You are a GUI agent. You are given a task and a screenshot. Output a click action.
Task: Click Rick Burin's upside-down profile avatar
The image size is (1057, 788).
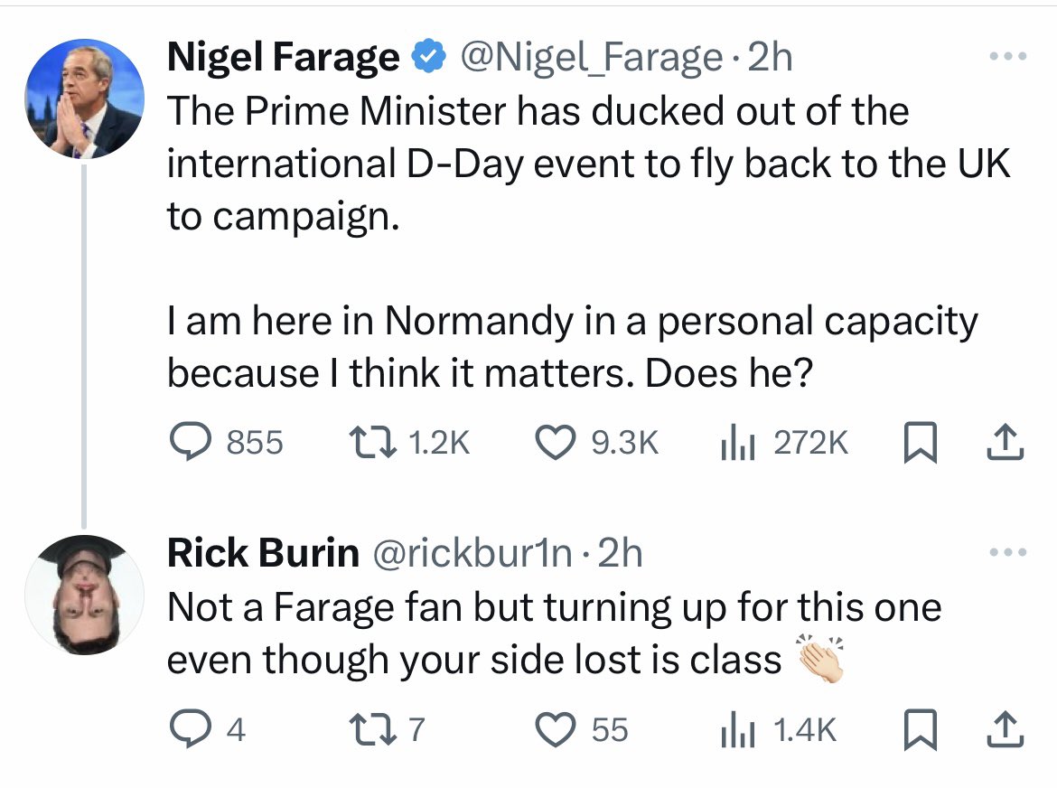coord(84,596)
